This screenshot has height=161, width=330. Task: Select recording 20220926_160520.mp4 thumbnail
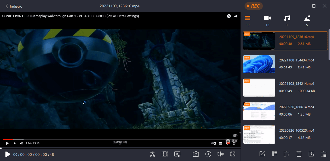point(259,135)
